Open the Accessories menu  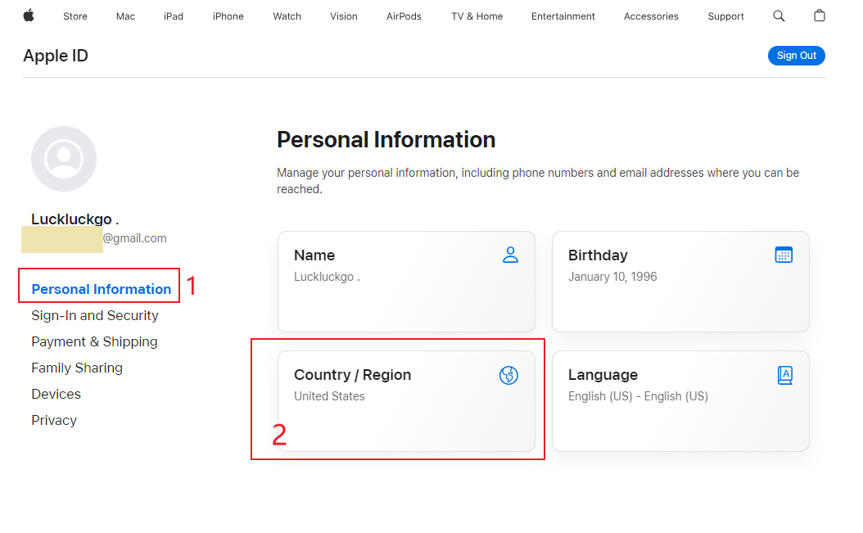651,16
